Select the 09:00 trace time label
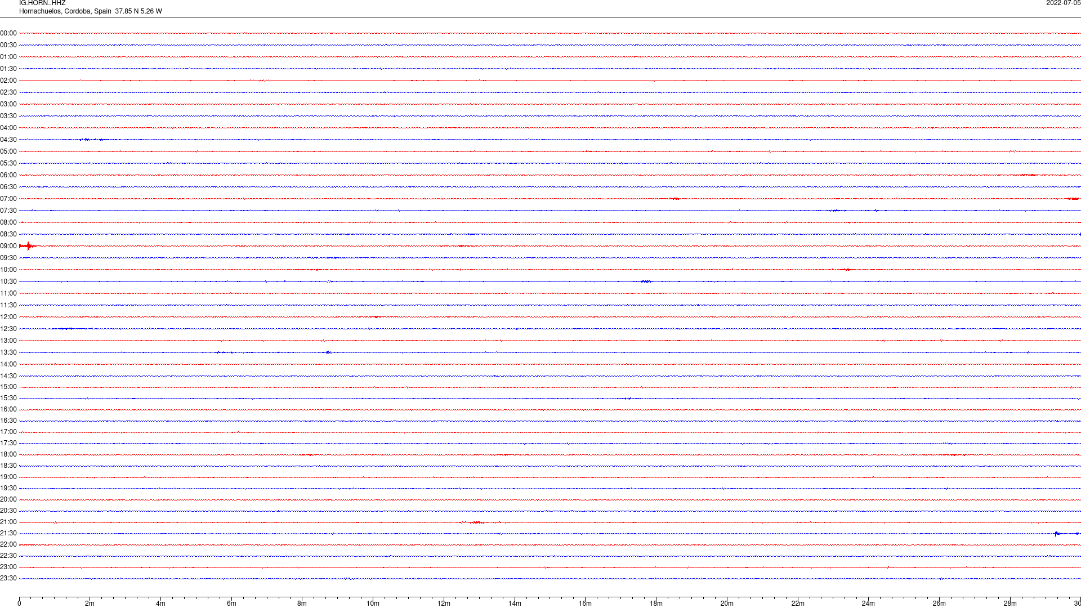Viewport: 1081px width, 608px height. (8, 246)
